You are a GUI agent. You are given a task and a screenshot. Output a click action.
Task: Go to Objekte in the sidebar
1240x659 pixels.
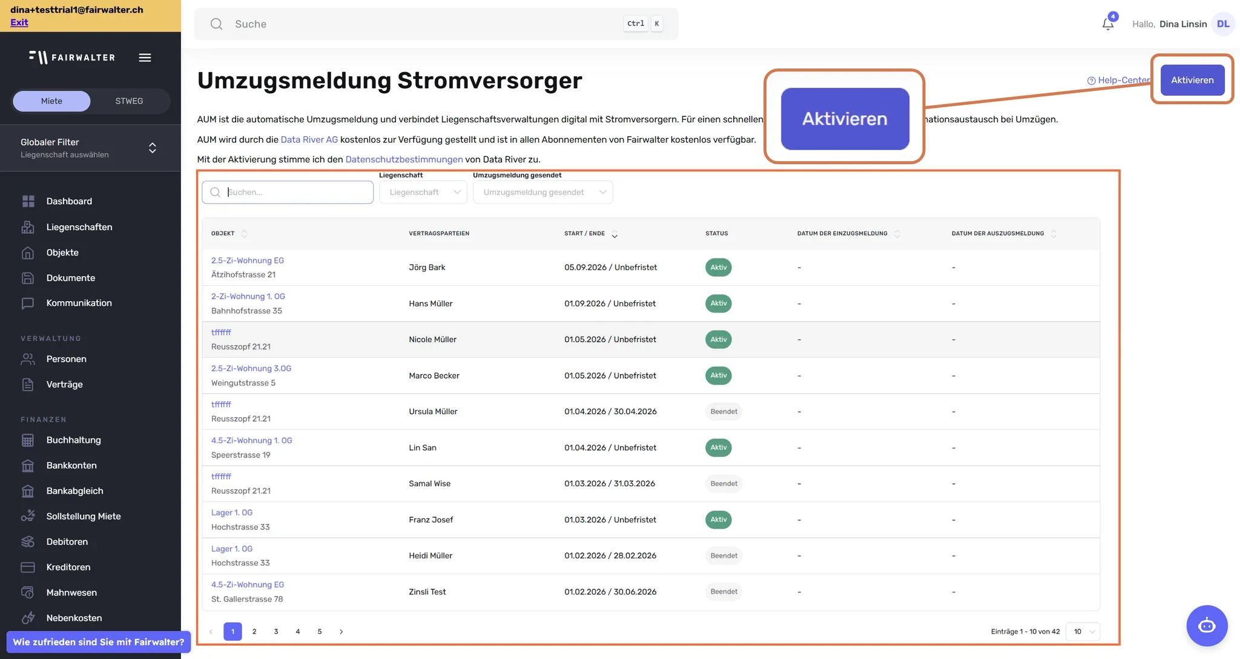coord(62,253)
